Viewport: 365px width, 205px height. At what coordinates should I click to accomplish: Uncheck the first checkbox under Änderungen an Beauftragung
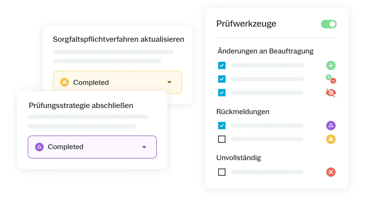pyautogui.click(x=222, y=65)
